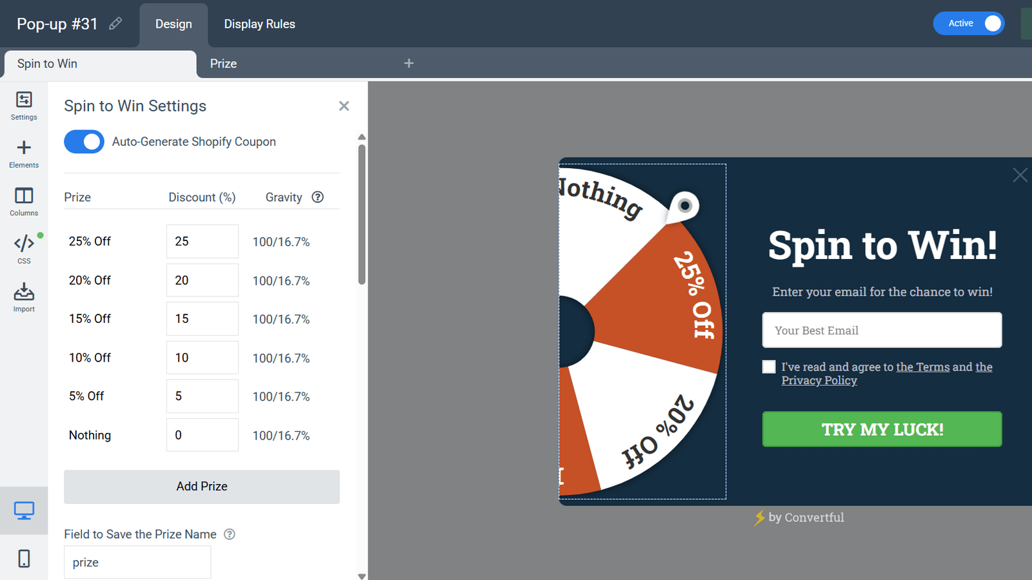Screen dimensions: 1032x580
Task: Toggle Auto-Generate Shopify Coupon switch
Action: pos(84,142)
